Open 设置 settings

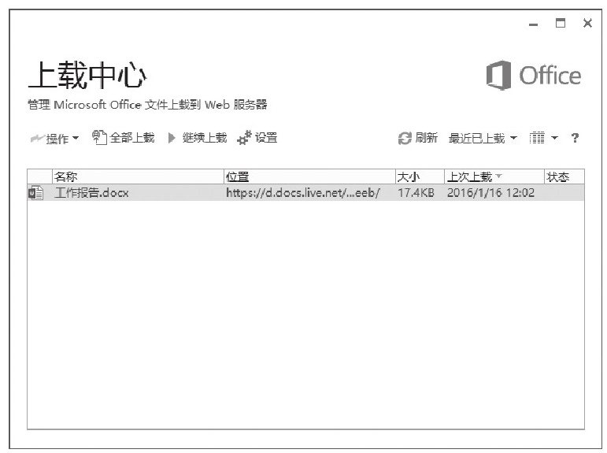click(x=257, y=138)
